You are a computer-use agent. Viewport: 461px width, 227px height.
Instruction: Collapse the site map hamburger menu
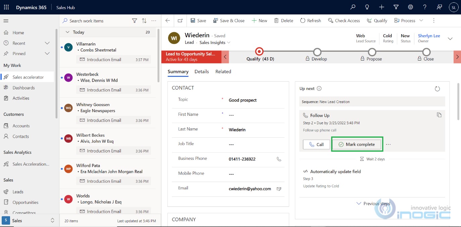coord(6,21)
